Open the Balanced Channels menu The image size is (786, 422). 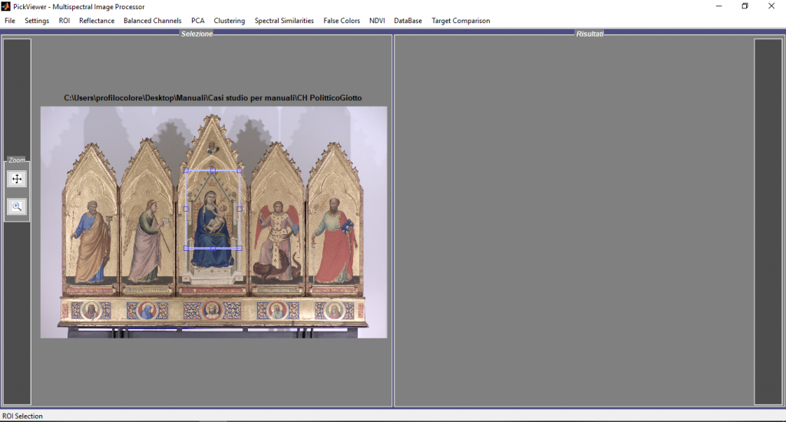[153, 21]
